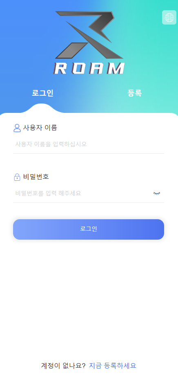
Task: Click the 계정이 없나요? text
Action: tap(63, 366)
